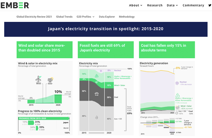
Task: Click the 2015 wind and solar bar
Action: coord(31,102)
